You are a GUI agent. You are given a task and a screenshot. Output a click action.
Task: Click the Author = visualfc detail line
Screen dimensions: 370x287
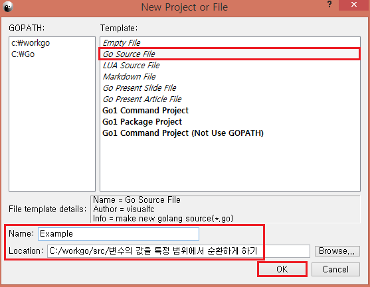(124, 209)
